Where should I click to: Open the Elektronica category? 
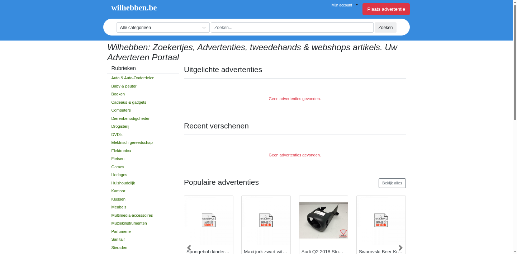click(x=121, y=151)
